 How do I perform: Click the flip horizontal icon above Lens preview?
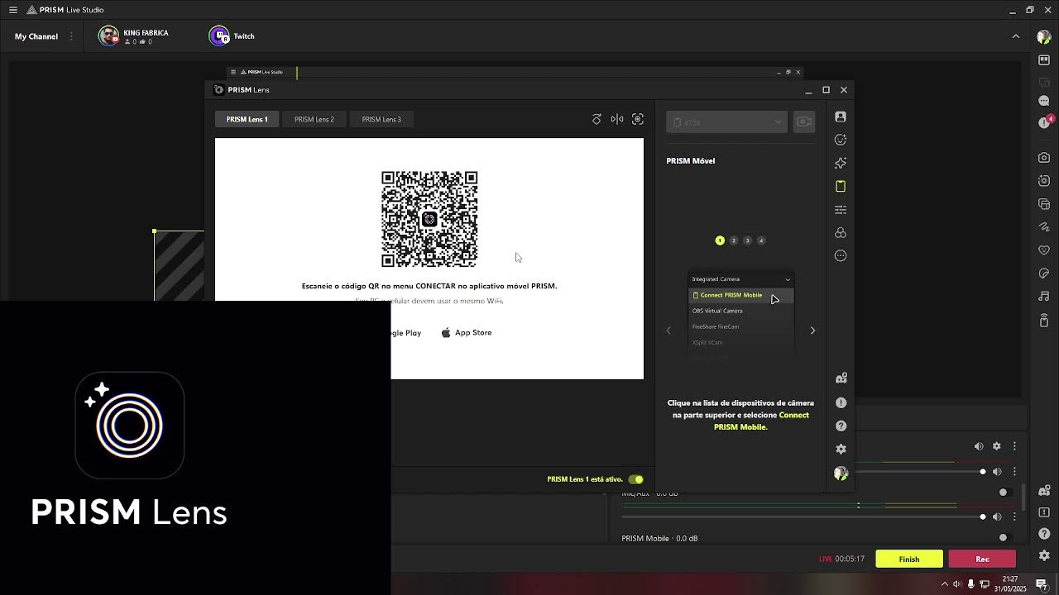617,119
